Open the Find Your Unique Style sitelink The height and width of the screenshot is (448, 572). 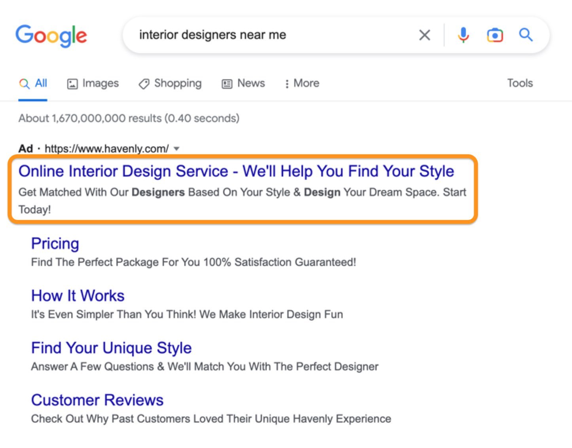[112, 348]
